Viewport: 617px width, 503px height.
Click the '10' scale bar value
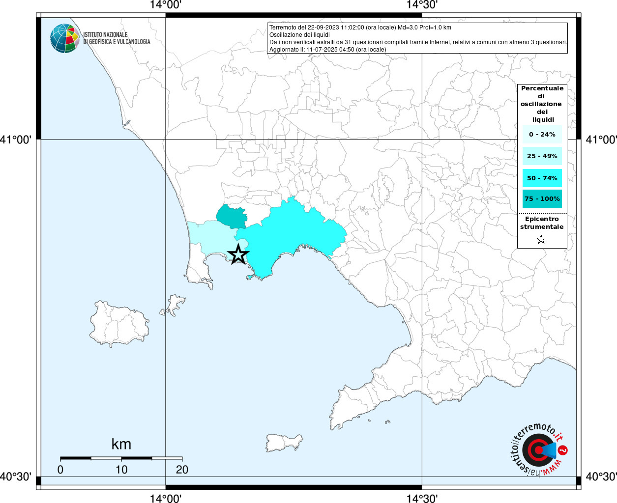(121, 470)
